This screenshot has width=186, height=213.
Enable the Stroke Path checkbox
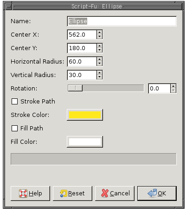14,102
